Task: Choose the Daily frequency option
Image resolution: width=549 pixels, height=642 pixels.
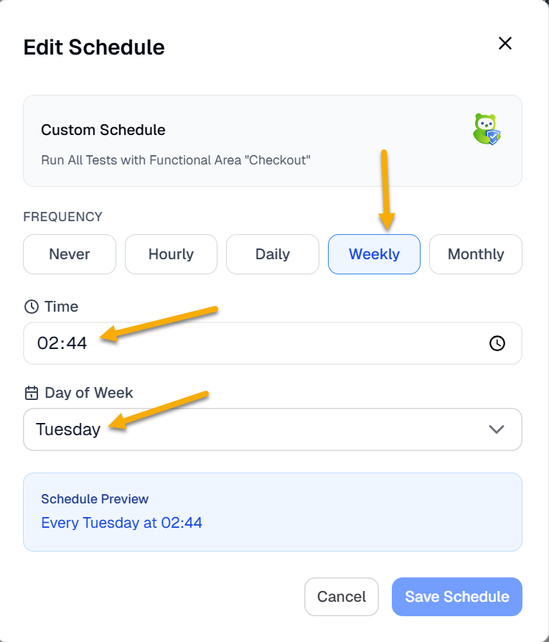Action: 273,254
